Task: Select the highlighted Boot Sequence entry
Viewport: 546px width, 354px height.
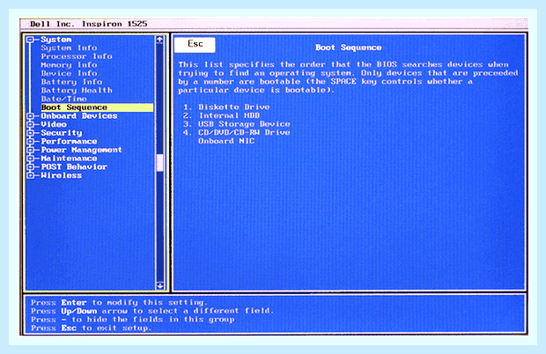Action: click(97, 107)
